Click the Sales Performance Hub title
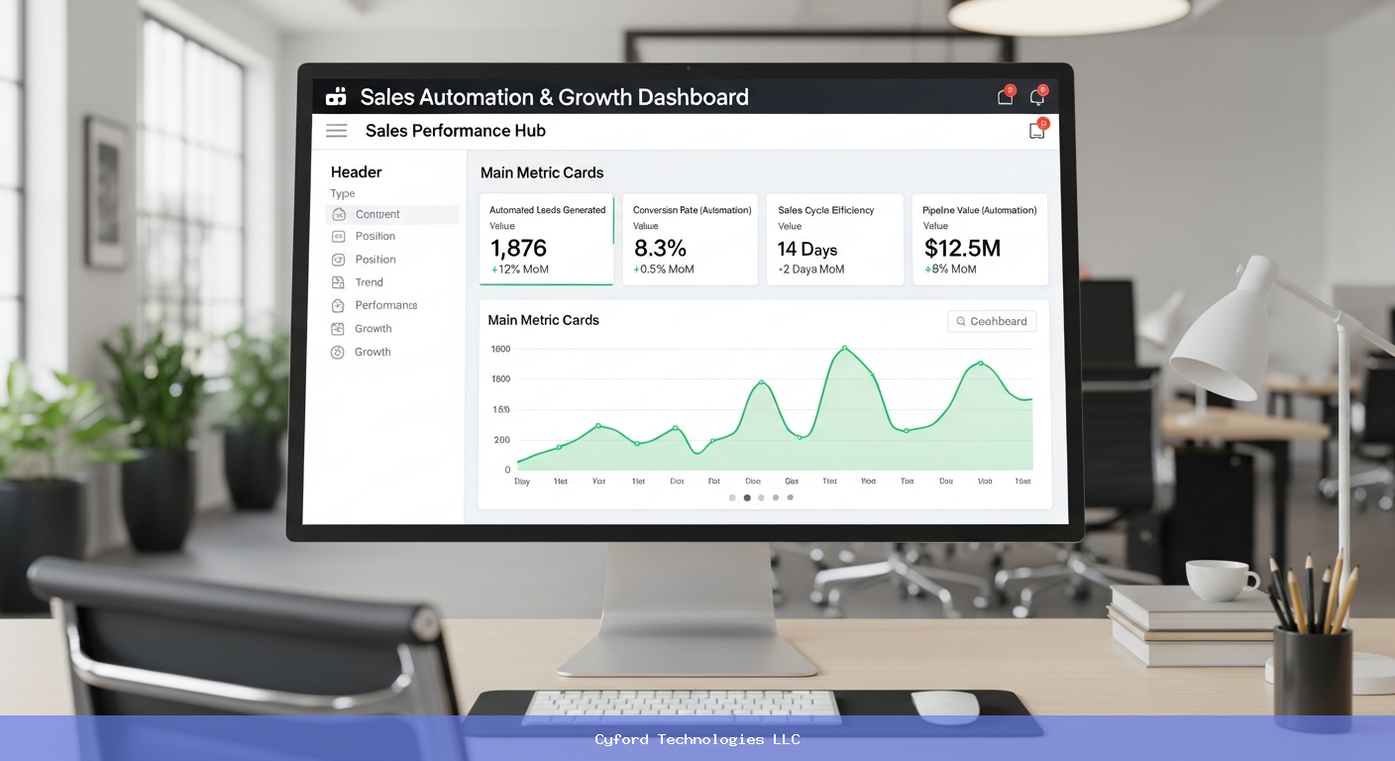The image size is (1395, 761). 456,131
